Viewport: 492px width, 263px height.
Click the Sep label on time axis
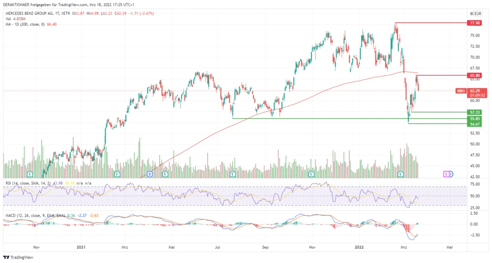266,247
